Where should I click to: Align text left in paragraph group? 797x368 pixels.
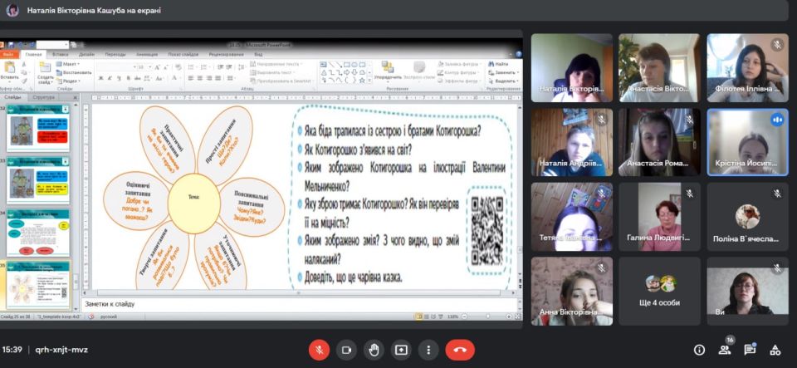(191, 78)
